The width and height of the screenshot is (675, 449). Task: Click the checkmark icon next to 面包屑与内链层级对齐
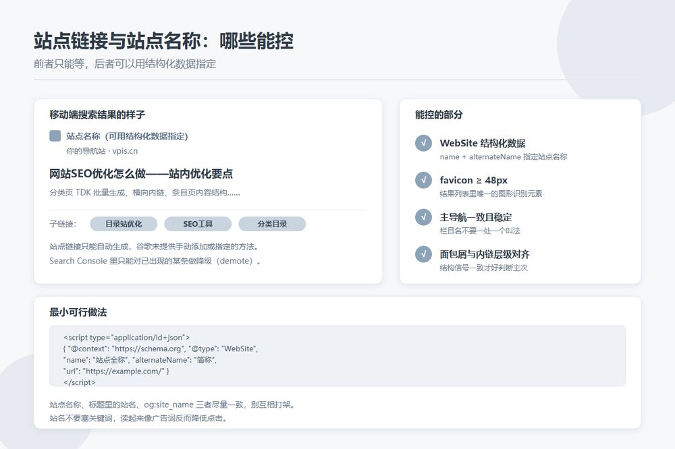pyautogui.click(x=423, y=254)
